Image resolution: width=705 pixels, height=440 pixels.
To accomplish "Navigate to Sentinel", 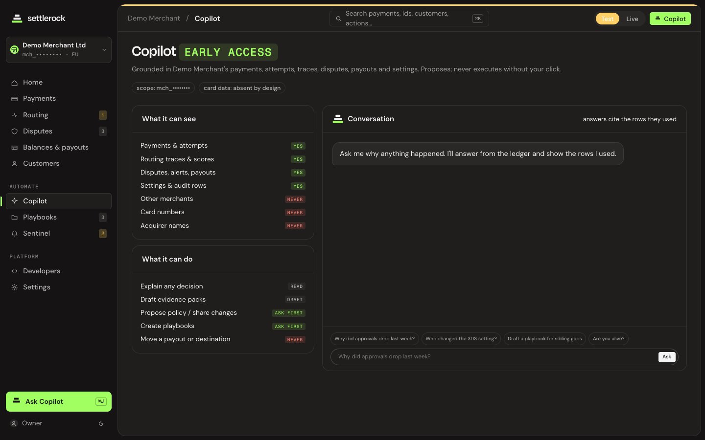I will click(x=59, y=233).
